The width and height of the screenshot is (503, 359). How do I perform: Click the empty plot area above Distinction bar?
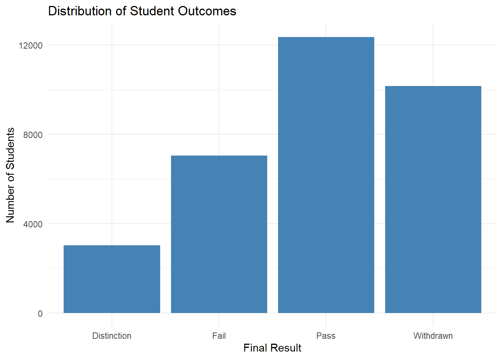(112, 150)
